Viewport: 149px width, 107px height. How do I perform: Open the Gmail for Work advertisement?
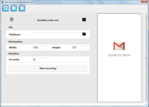point(119,58)
